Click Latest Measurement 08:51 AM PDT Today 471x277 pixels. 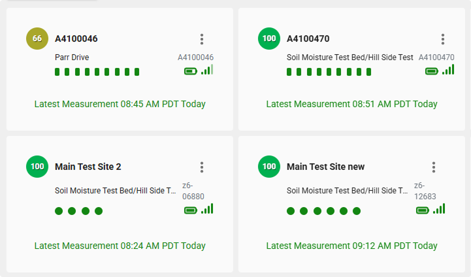coord(351,104)
